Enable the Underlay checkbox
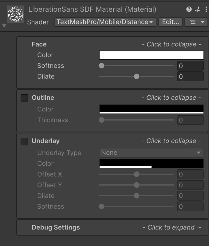209x246 pixels. (x=24, y=141)
